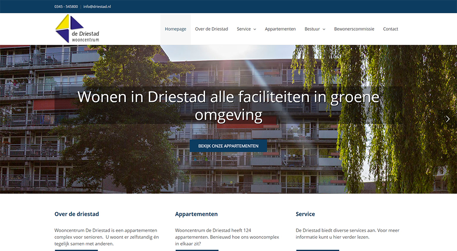Viewport: 457px width, 251px height.
Task: Click phone number 0345 - 545800
Action: (x=66, y=7)
